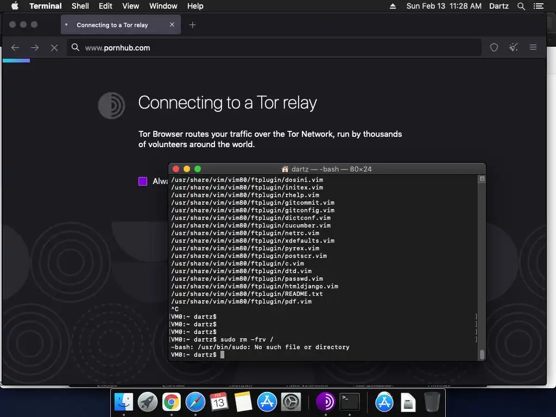Open Tor Browser from the Dock
The height and width of the screenshot is (417, 556).
pyautogui.click(x=325, y=402)
